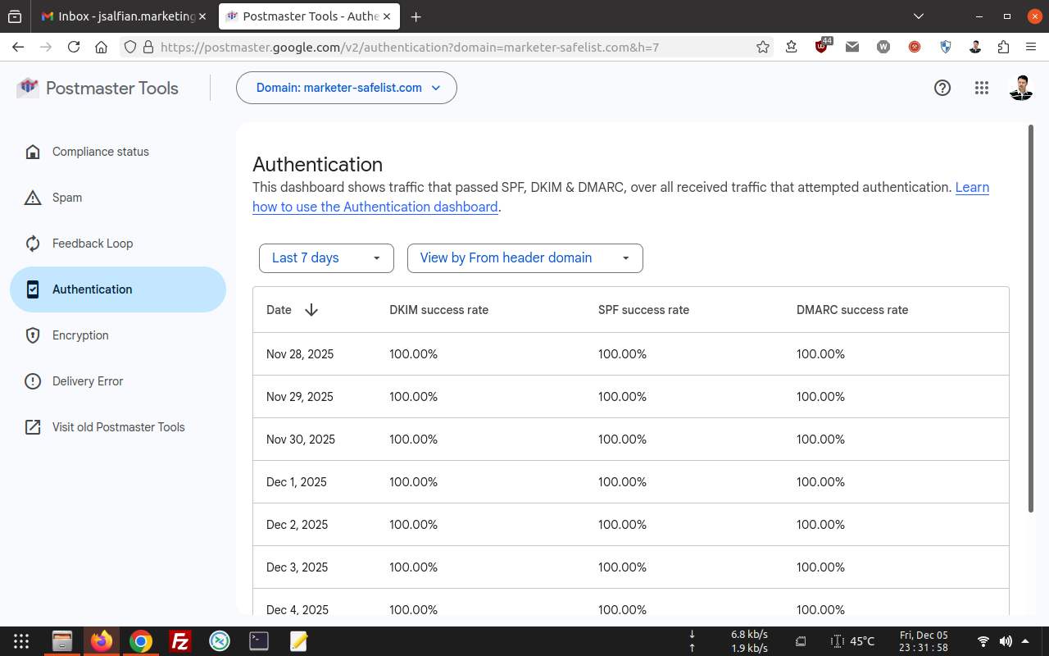The width and height of the screenshot is (1049, 656).
Task: Open the Authentication dashboard help link
Action: pyautogui.click(x=375, y=207)
